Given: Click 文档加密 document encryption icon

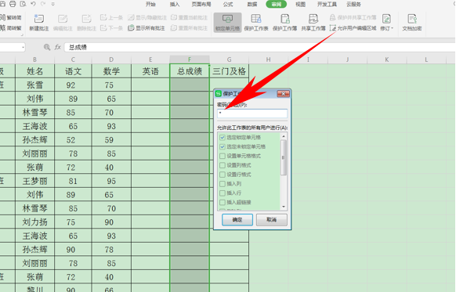Looking at the screenshot, I should pos(412,23).
